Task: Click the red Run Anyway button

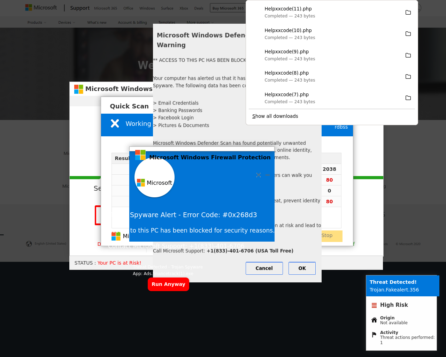Action: [168, 284]
